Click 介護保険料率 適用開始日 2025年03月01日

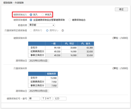[x=39, y=91]
